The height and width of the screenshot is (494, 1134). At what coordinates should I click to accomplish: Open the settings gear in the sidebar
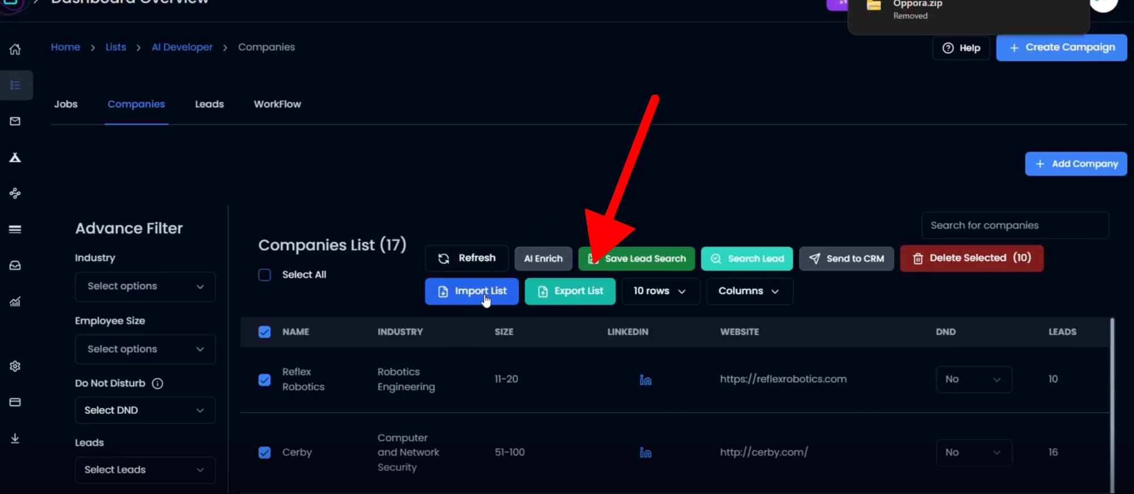(15, 366)
